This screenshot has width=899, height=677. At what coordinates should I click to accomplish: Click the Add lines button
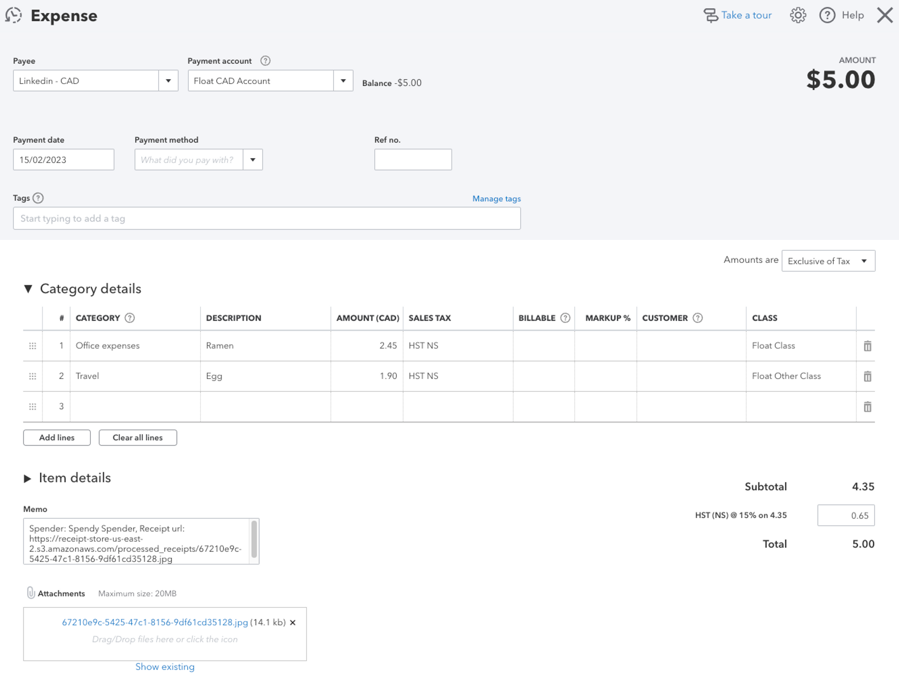[x=57, y=438]
